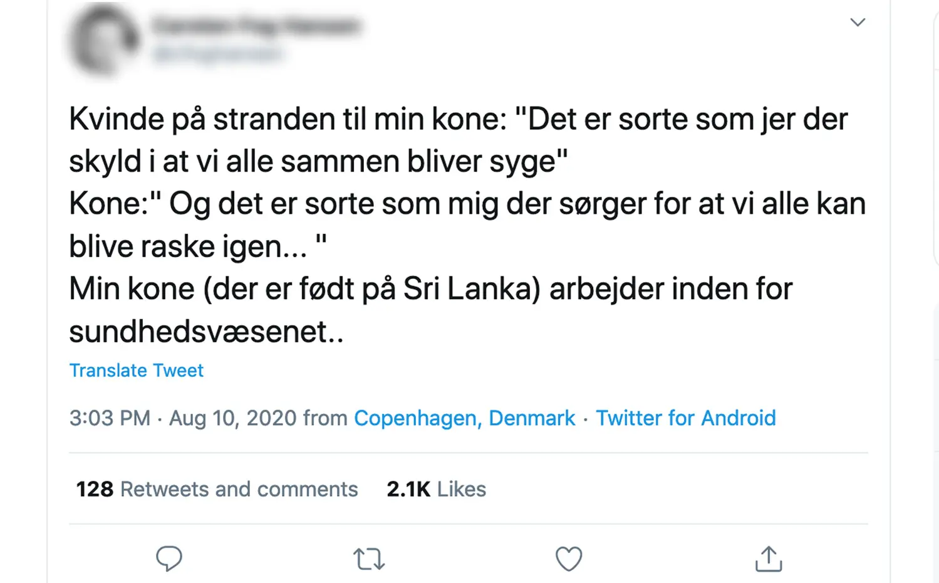
Task: Click the blurred author username handle
Action: coord(217,54)
